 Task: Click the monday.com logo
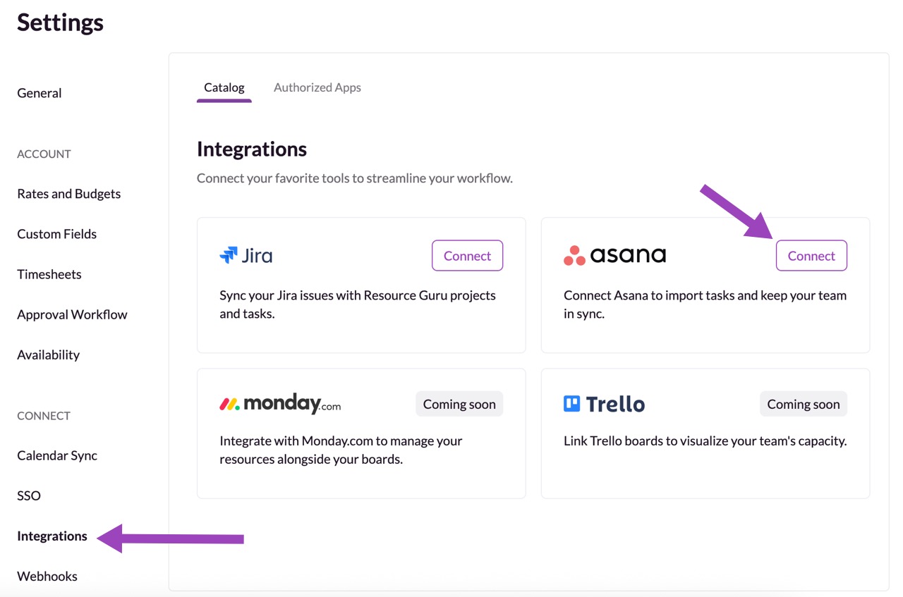coord(280,404)
